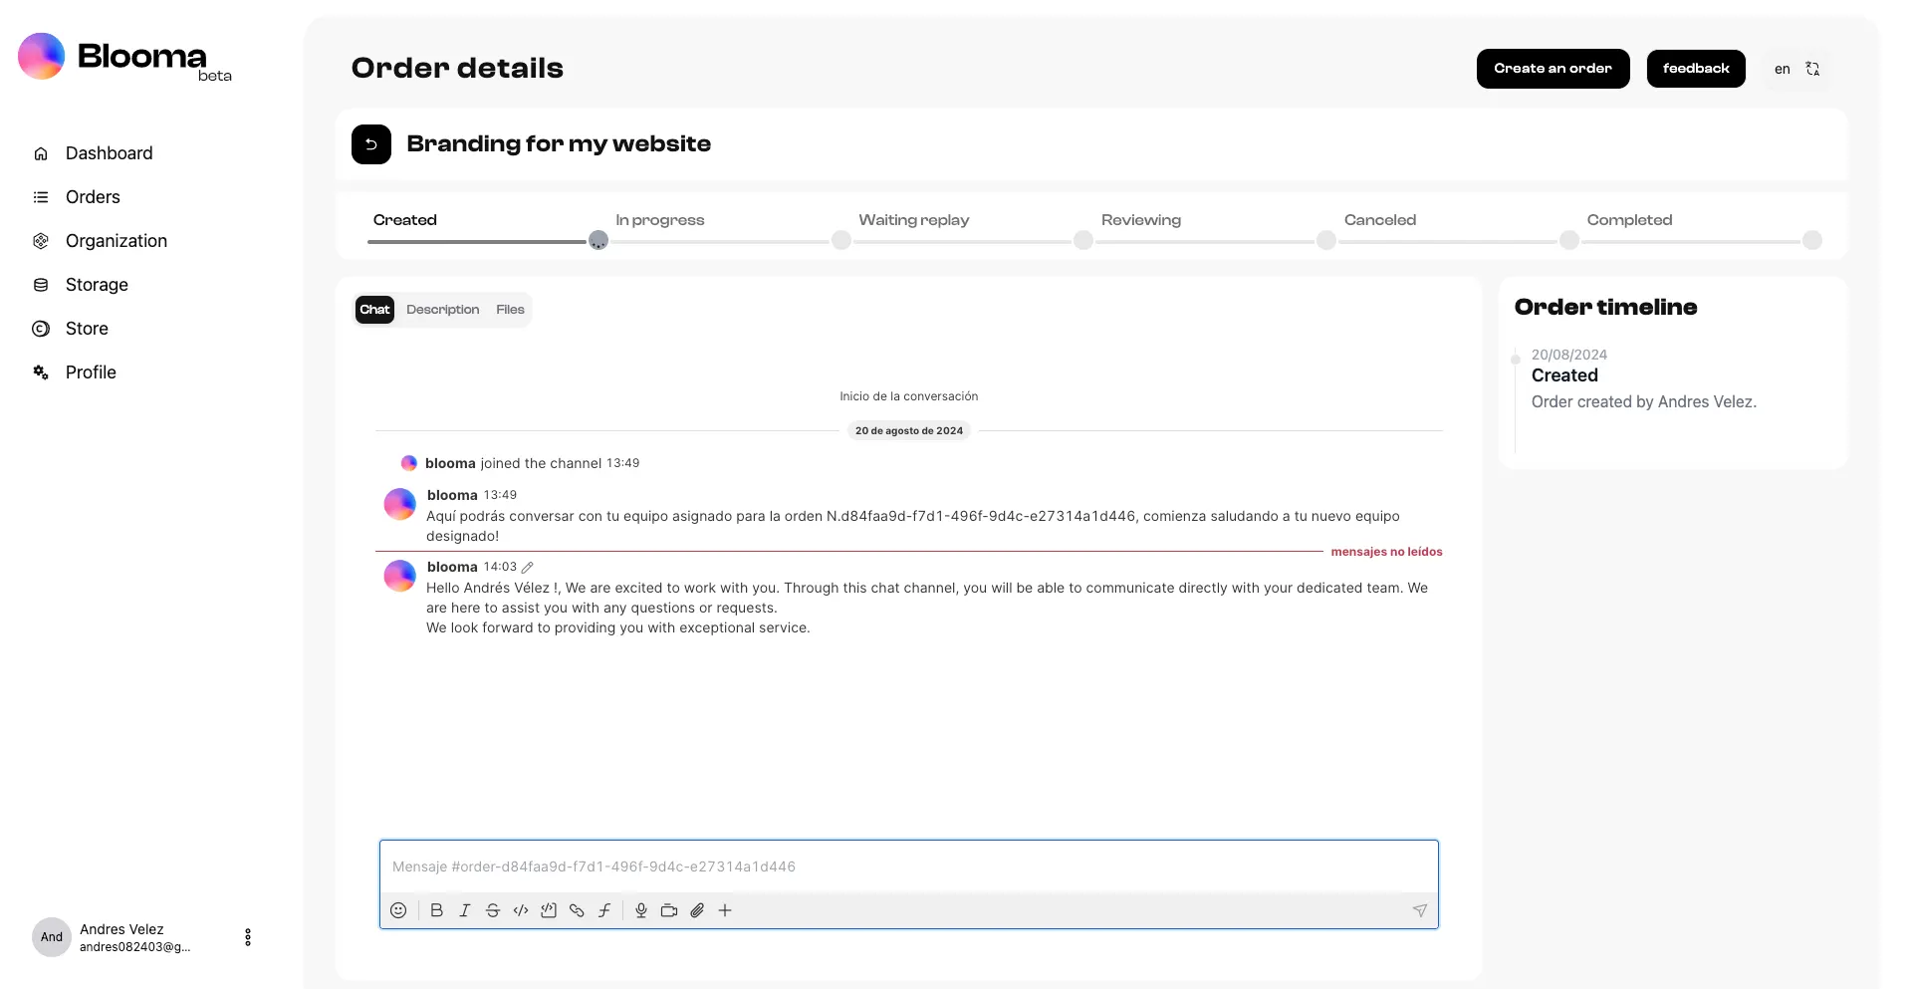
Task: Switch to the Files tab
Action: (x=510, y=310)
